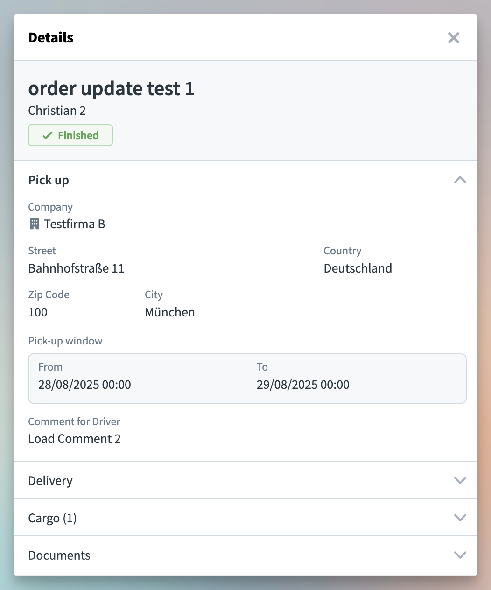Click the upward chevron icon beside Pick up
The width and height of the screenshot is (491, 590).
tap(460, 180)
